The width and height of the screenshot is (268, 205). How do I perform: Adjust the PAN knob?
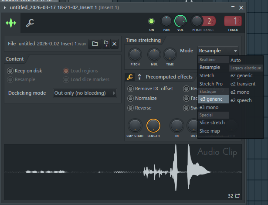(x=166, y=21)
